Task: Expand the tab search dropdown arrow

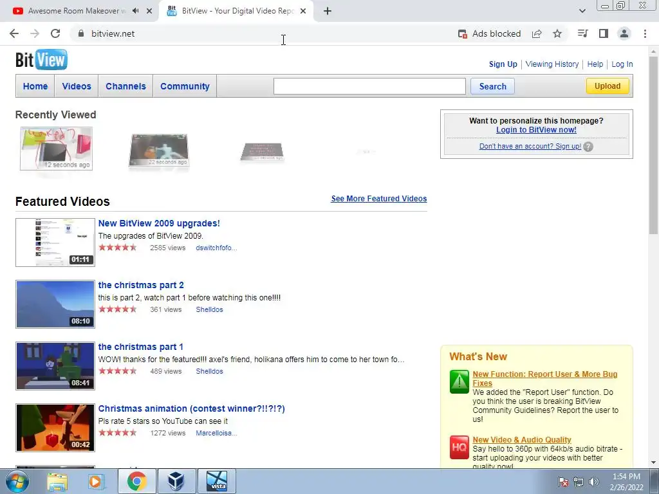Action: coord(582,11)
